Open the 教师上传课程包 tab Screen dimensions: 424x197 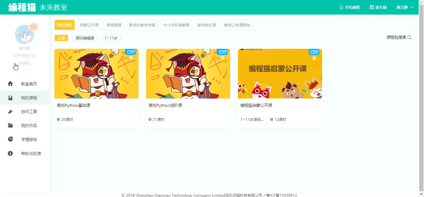237,25
